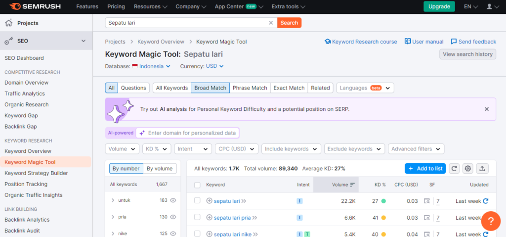The height and width of the screenshot is (237, 506).
Task: Select the Phrase Match tab
Action: pos(250,88)
